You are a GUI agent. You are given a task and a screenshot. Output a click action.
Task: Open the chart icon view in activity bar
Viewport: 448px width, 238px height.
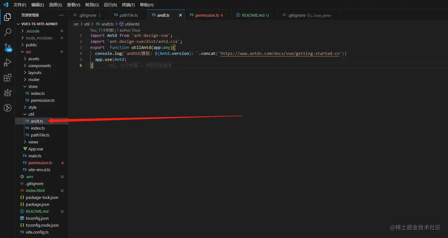[8, 93]
